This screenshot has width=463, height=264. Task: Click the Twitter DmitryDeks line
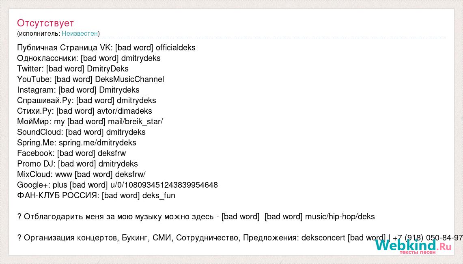click(x=73, y=69)
